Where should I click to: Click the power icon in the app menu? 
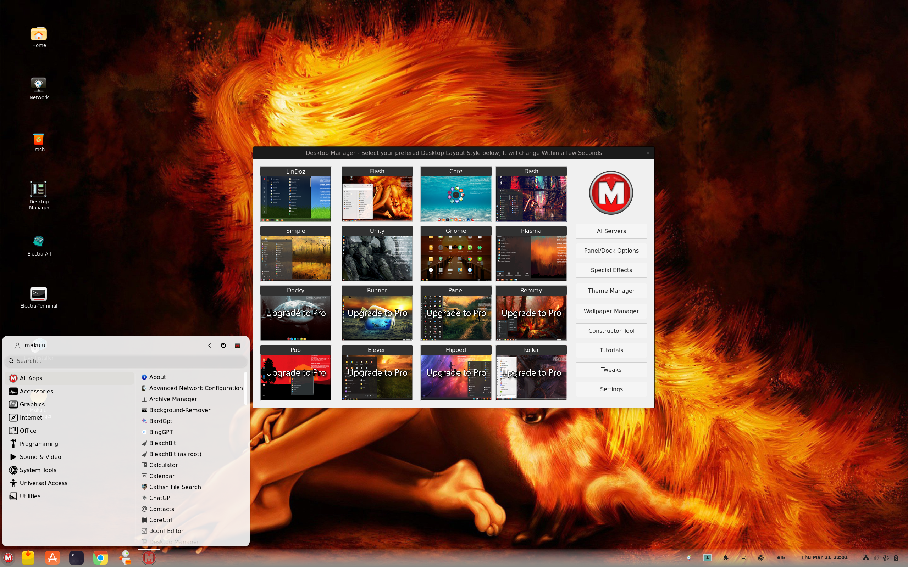223,346
